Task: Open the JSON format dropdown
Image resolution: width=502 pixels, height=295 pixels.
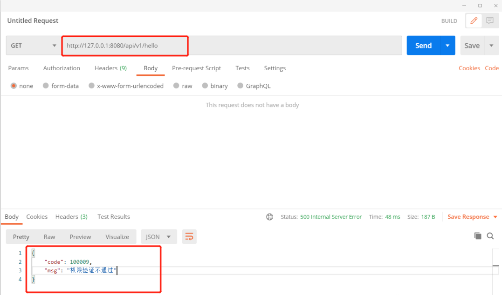Action: (159, 237)
